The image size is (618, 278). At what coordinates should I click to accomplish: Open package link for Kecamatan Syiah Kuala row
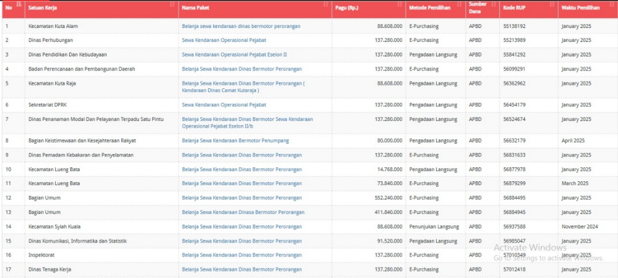tap(242, 226)
